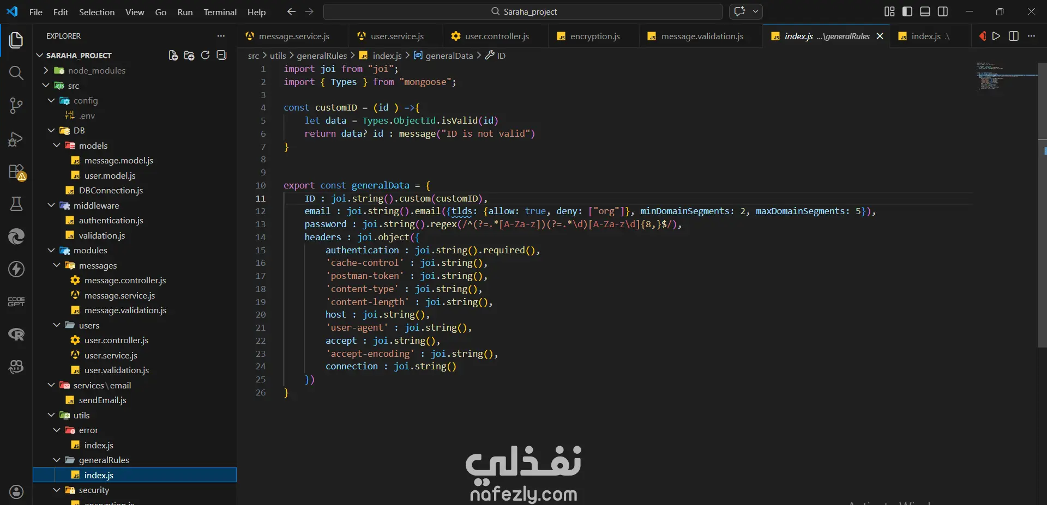Image resolution: width=1047 pixels, height=505 pixels.
Task: Switch to the message.validation.js tab
Action: point(702,36)
